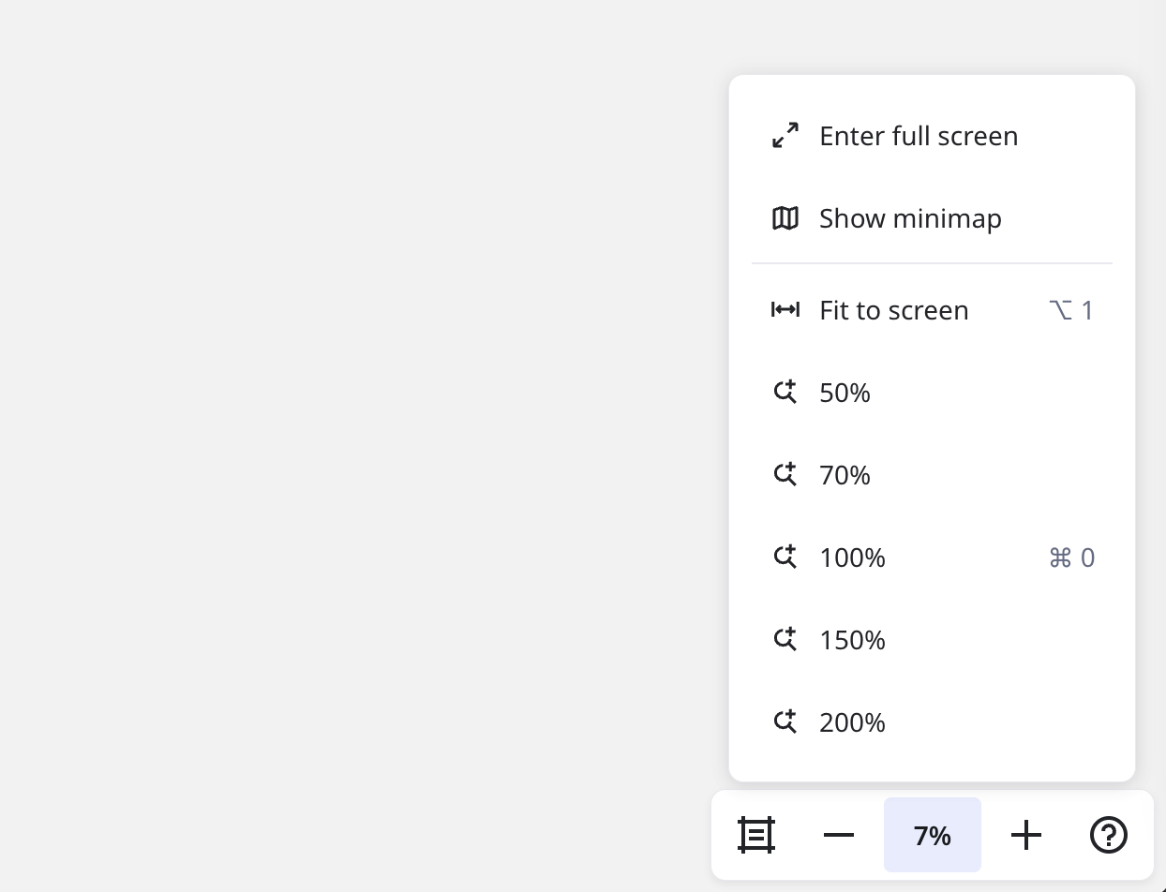Set zoom level to 100%
This screenshot has width=1166, height=892.
pos(852,557)
